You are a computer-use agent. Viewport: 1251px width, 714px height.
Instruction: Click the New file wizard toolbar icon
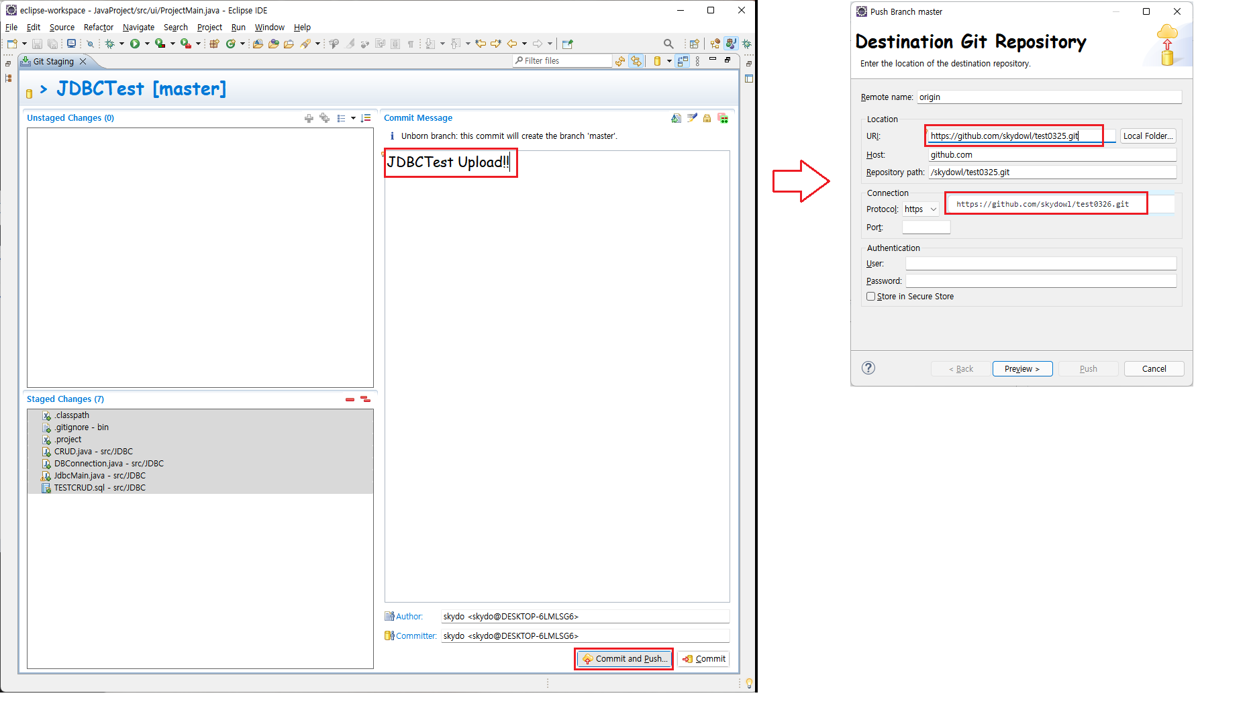pos(12,44)
